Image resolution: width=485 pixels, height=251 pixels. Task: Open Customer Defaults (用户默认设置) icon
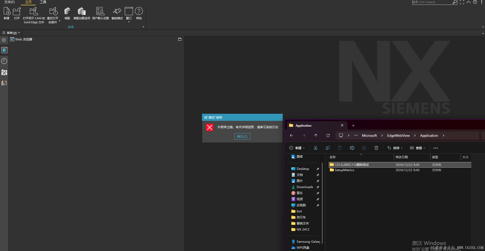(100, 11)
